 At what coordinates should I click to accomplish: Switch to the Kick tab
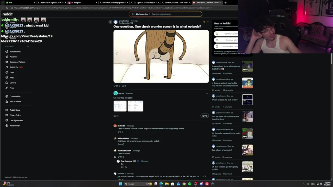21,3
